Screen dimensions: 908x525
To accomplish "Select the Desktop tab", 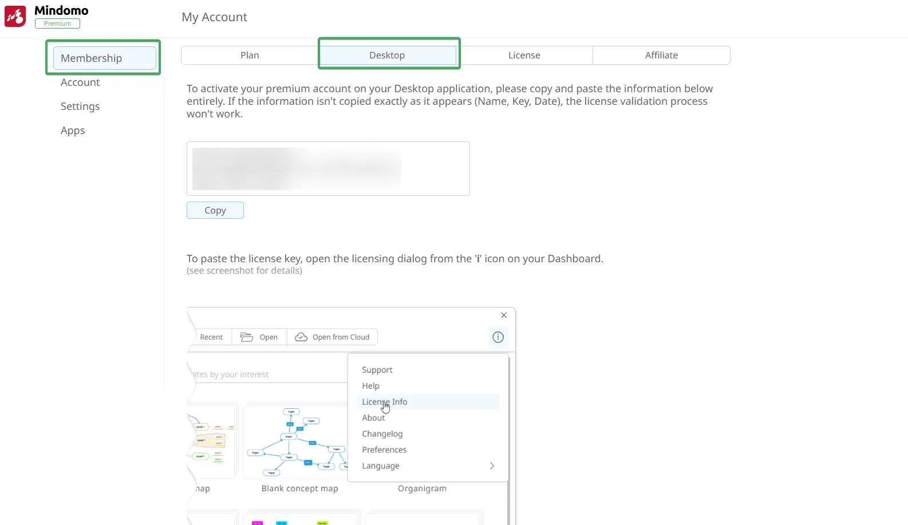I will click(387, 56).
